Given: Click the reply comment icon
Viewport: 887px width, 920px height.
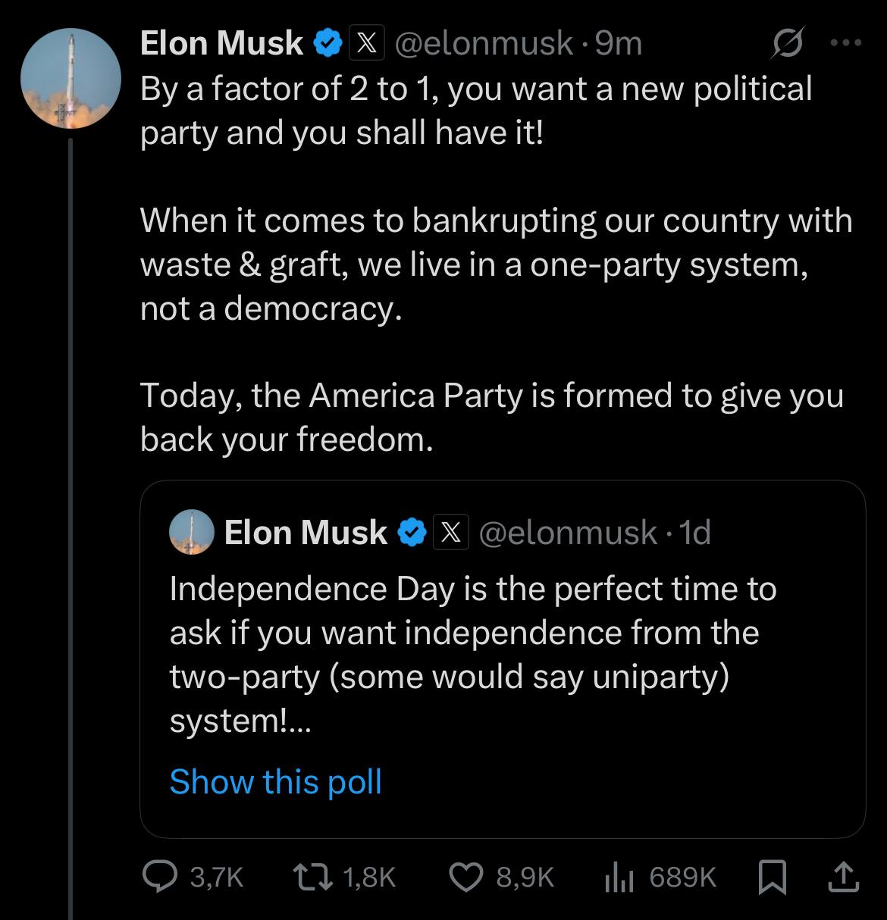Looking at the screenshot, I should point(159,877).
